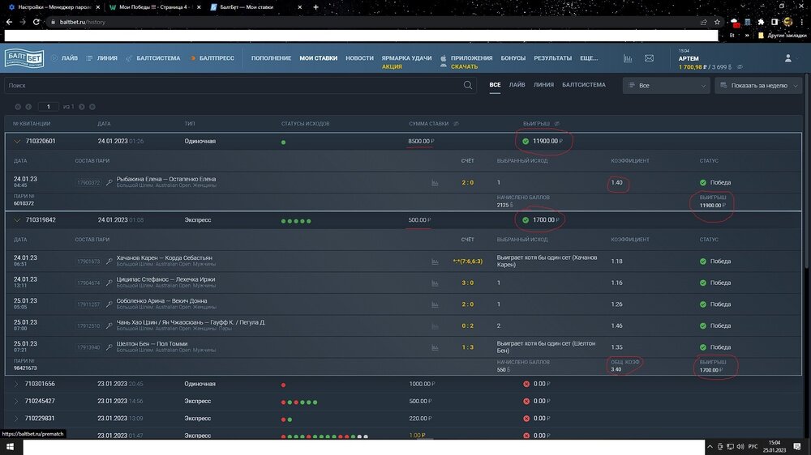Open 'Показать за неделю' period dropdown
Screen dimensions: 811x455
758,85
